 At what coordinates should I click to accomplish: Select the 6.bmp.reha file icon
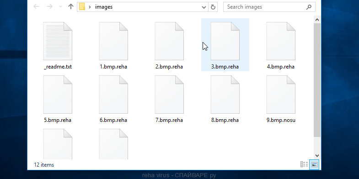coord(113,95)
